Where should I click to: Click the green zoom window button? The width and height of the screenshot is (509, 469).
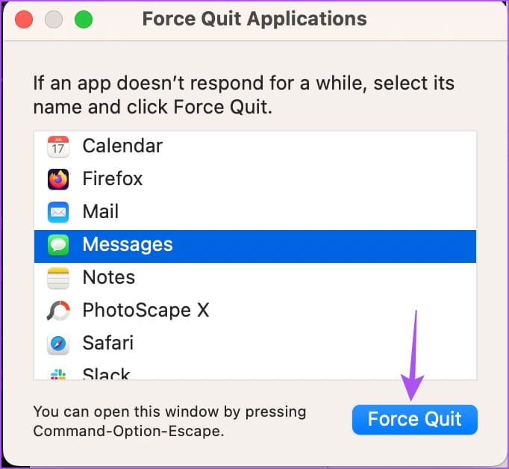point(83,19)
